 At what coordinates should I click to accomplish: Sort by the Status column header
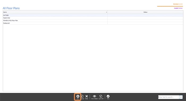pos(145,12)
